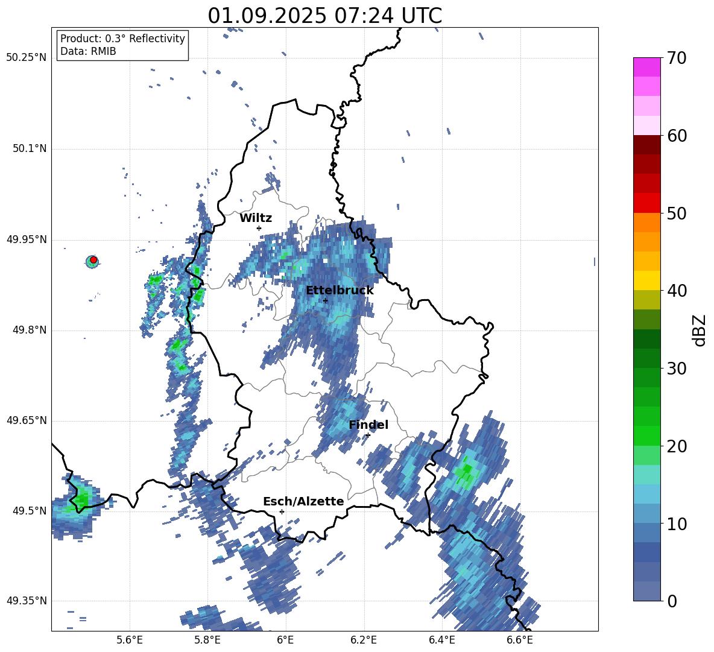The height and width of the screenshot is (652, 714).
Task: Click the 49.65°N latitude label
Action: tap(27, 420)
